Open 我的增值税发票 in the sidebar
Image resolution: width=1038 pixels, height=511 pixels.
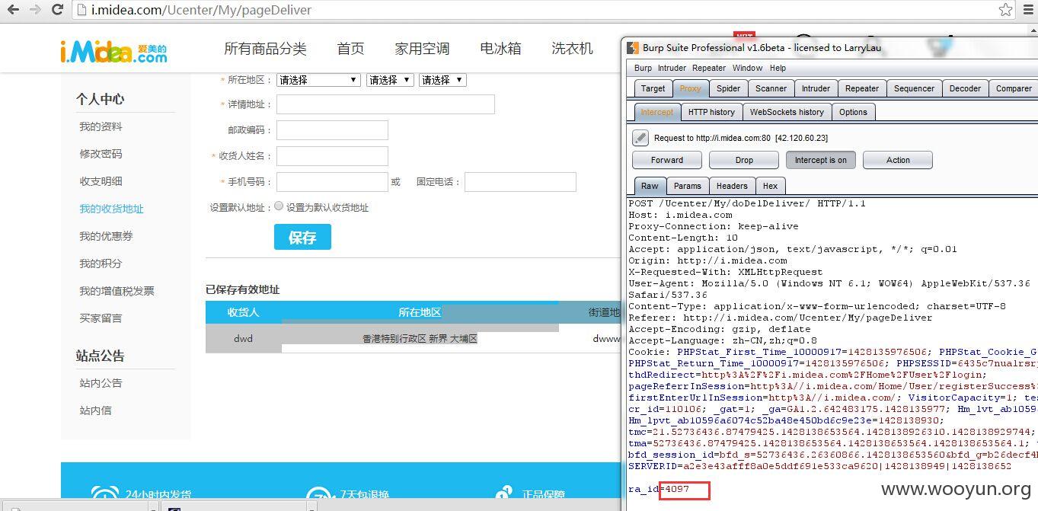click(117, 291)
